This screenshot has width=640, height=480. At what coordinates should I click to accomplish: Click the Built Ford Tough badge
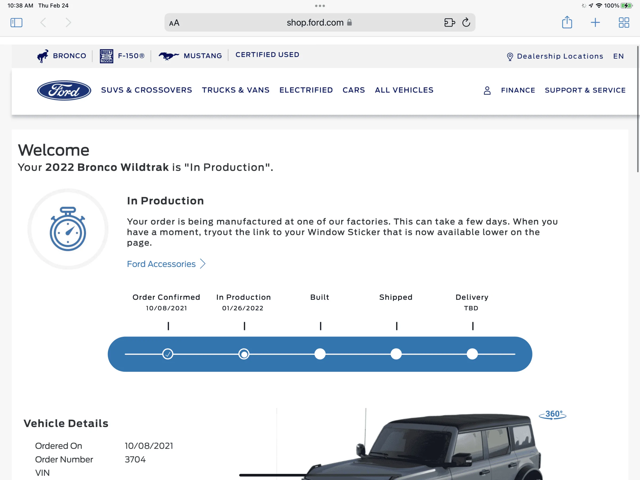[106, 56]
